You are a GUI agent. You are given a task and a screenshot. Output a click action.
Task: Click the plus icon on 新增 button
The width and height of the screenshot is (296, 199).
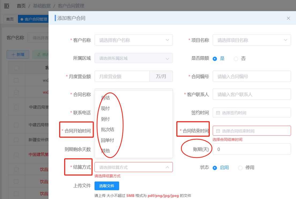point(13,54)
